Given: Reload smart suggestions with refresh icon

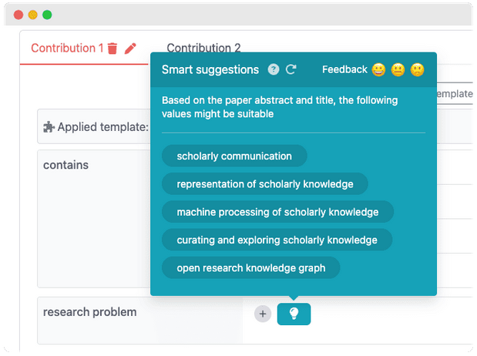Looking at the screenshot, I should tap(291, 69).
